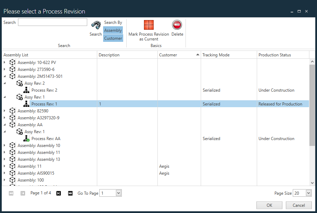Click the green current-revision icon on Process Rev: AA

26,138
